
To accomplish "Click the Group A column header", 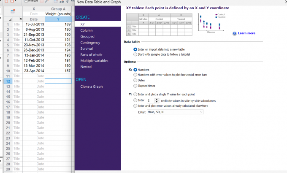I will (58, 9).
